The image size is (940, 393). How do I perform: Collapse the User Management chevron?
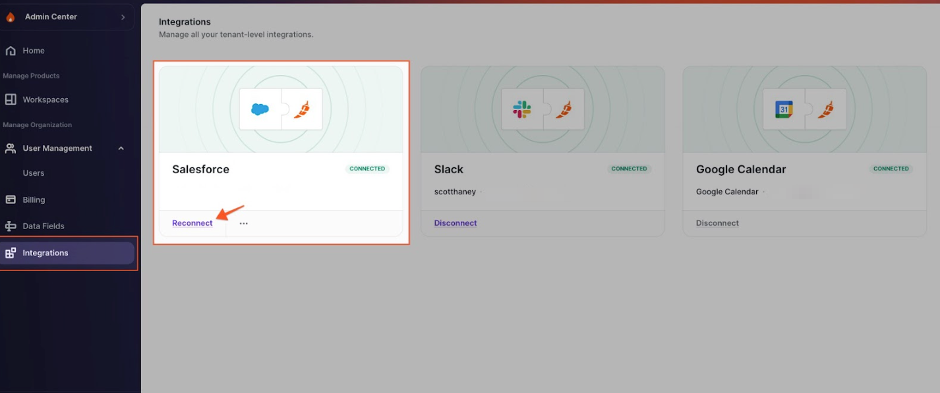pyautogui.click(x=121, y=148)
